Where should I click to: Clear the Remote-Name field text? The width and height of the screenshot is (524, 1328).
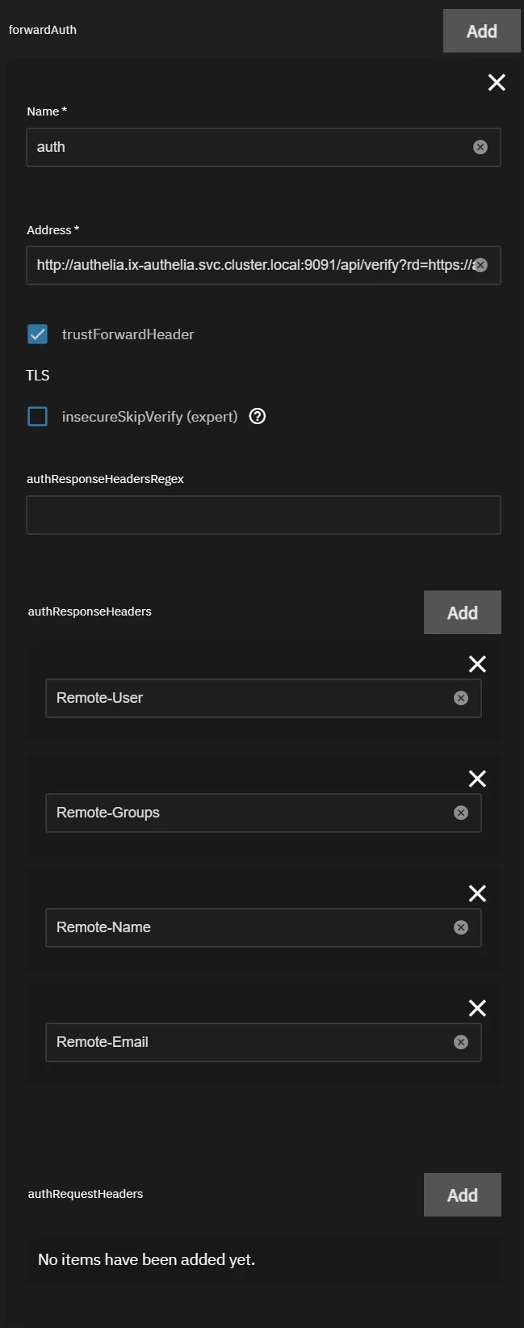click(x=461, y=927)
